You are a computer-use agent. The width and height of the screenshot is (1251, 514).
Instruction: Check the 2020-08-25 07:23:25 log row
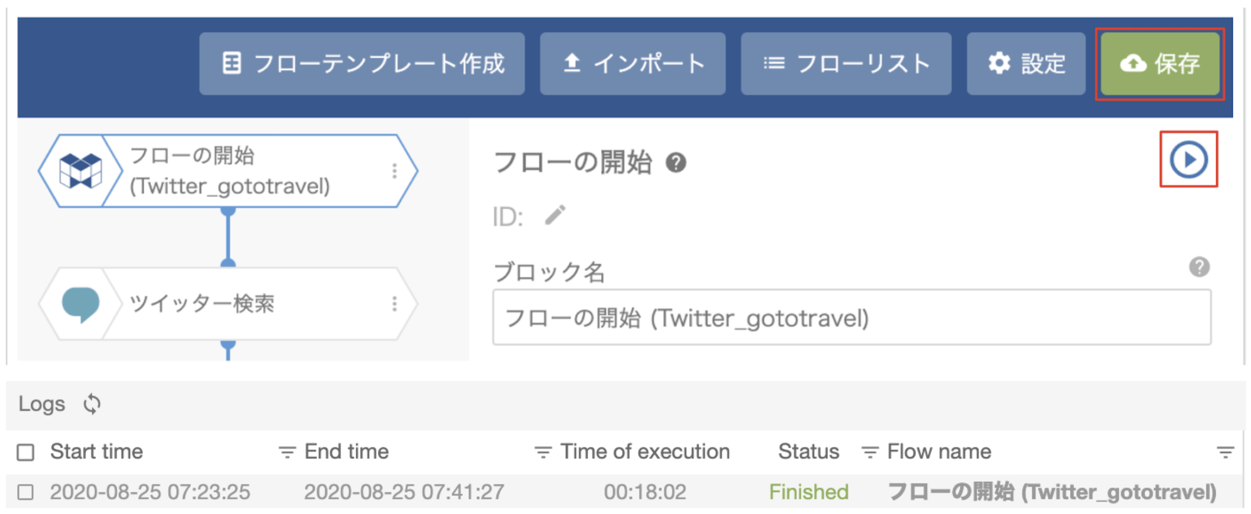click(x=25, y=492)
